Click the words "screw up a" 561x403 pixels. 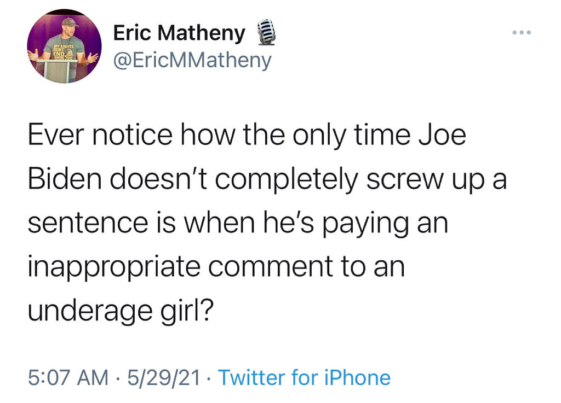coord(436,180)
